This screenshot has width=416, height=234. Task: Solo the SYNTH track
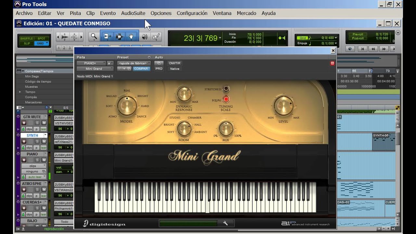[37, 141]
